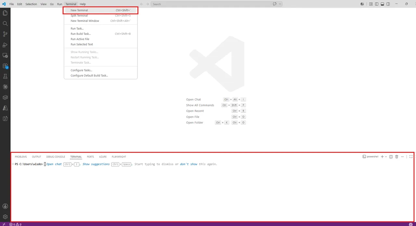Open the Search view in the activity bar
This screenshot has height=226, width=416.
(5, 23)
